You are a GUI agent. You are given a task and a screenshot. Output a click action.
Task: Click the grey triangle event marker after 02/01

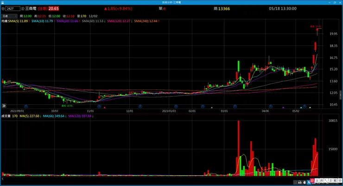(x=211, y=108)
